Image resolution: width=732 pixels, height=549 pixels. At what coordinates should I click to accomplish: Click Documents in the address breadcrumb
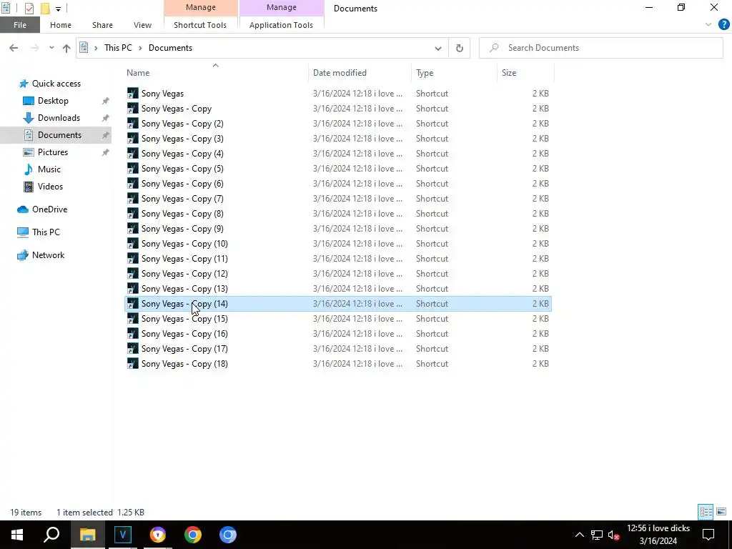pos(170,48)
